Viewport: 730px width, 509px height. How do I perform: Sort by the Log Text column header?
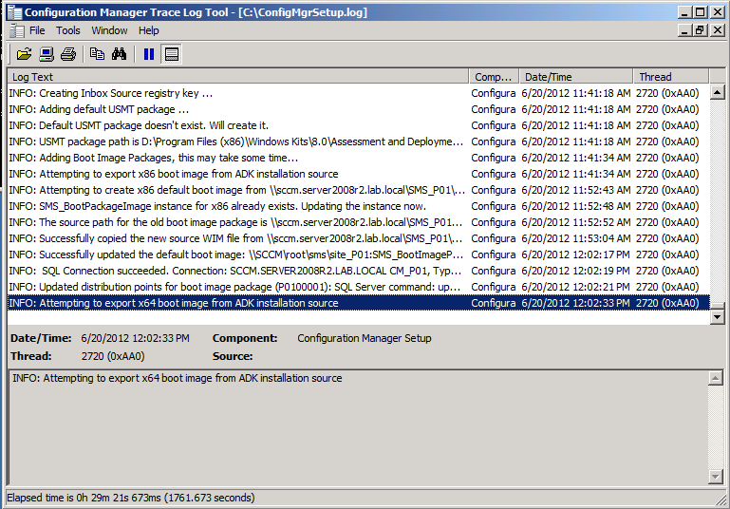click(x=238, y=77)
